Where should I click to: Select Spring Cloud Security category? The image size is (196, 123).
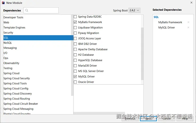(x=37, y=78)
